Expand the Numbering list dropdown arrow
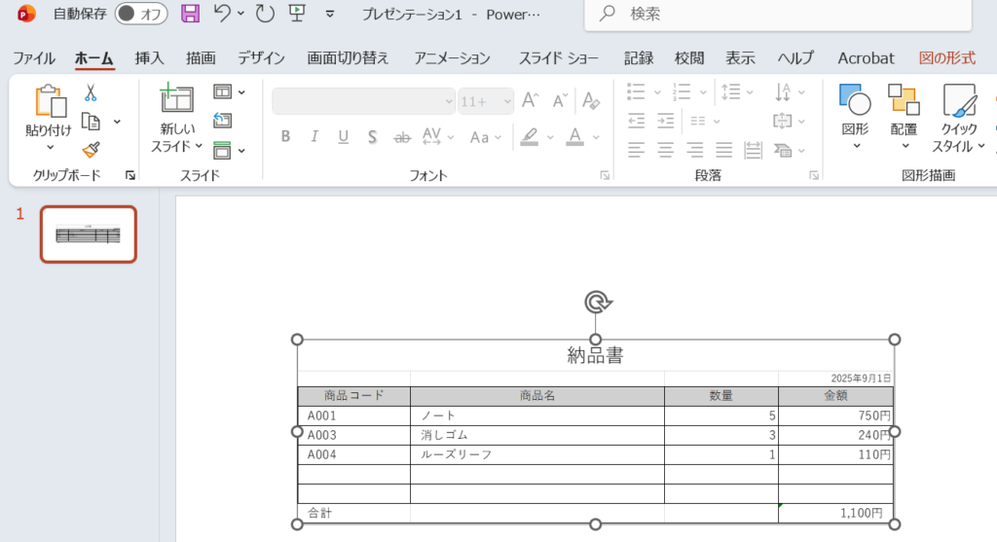Viewport: 997px width, 542px height. click(x=703, y=92)
